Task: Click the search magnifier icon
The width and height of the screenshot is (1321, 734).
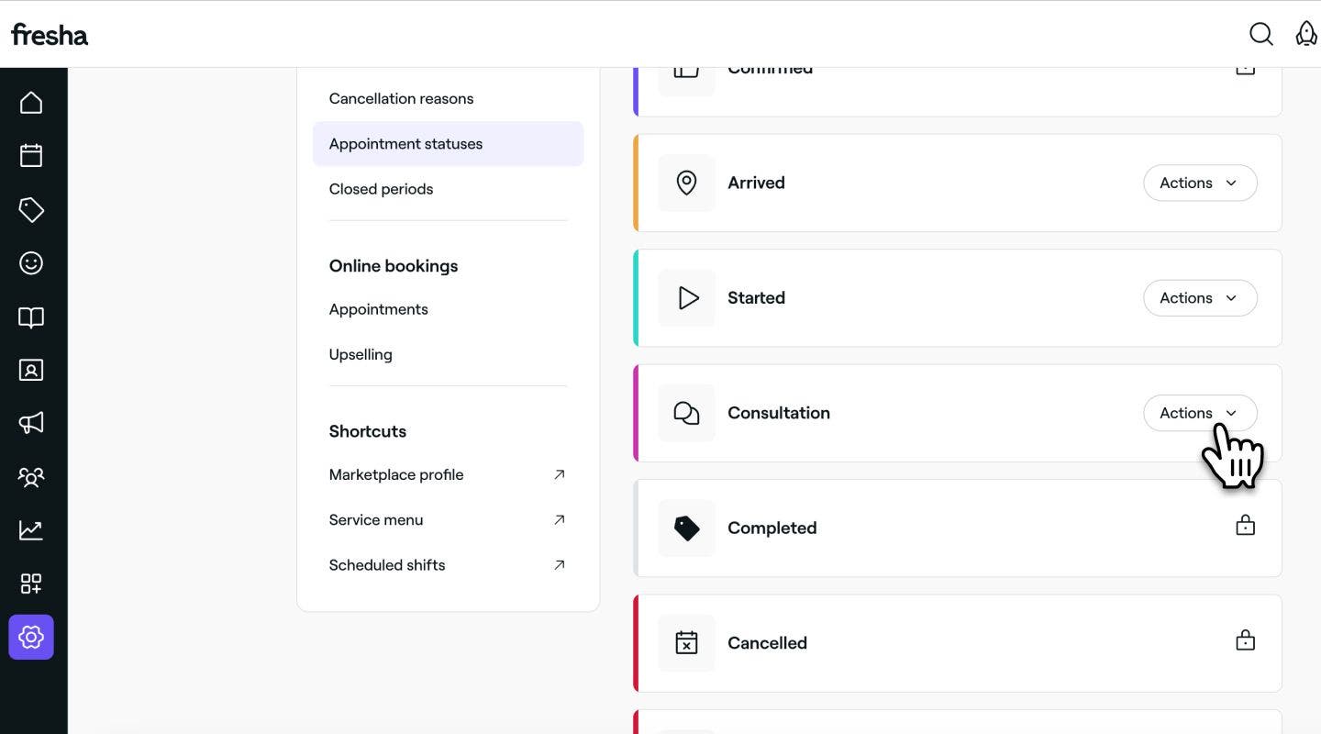Action: tap(1261, 34)
